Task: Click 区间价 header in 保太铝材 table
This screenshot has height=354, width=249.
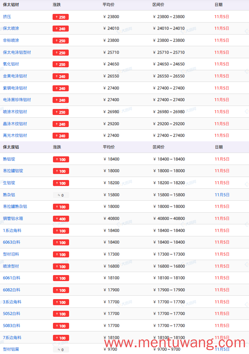Action: pyautogui.click(x=158, y=5)
